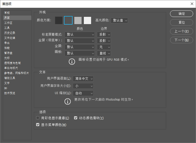The width and height of the screenshot is (196, 143).
Task: Enable 用彩色显示通道 checkbox
Action: (x=38, y=118)
